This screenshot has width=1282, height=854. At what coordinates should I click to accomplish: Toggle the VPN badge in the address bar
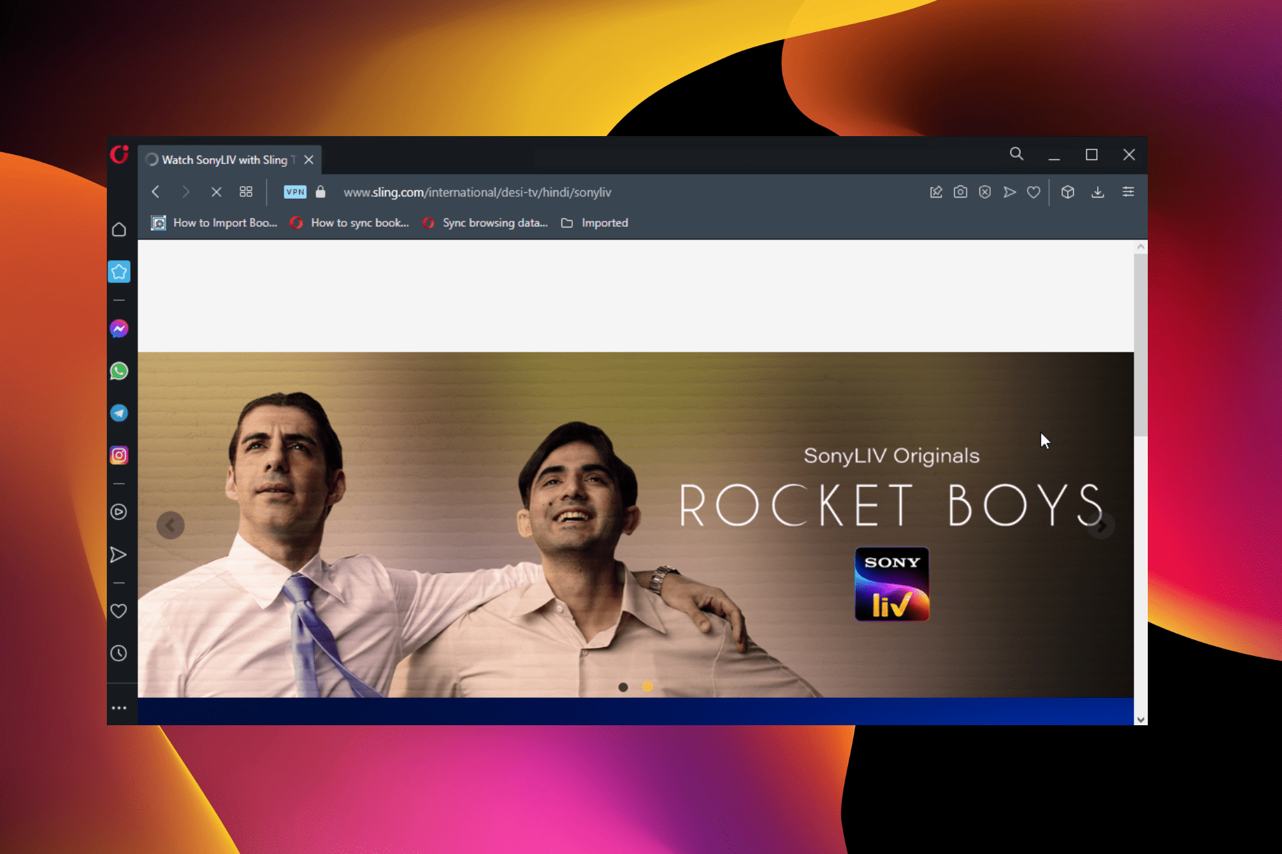(x=295, y=192)
